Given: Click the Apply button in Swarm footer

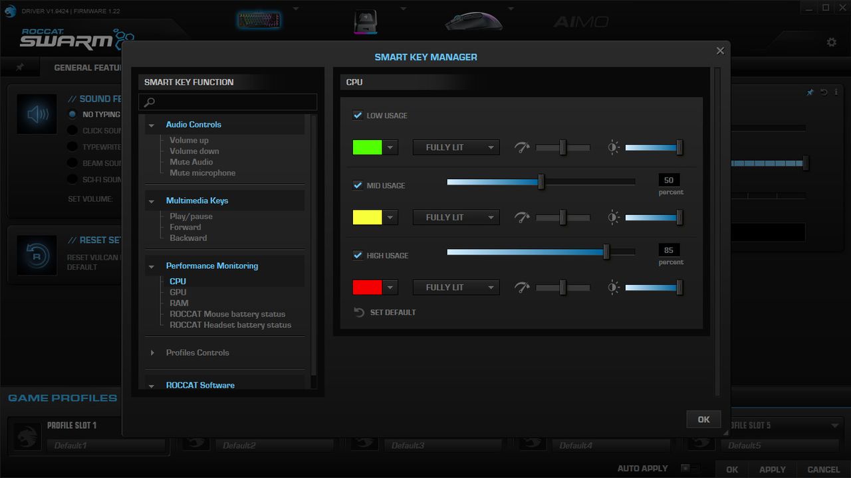Looking at the screenshot, I should pos(773,469).
